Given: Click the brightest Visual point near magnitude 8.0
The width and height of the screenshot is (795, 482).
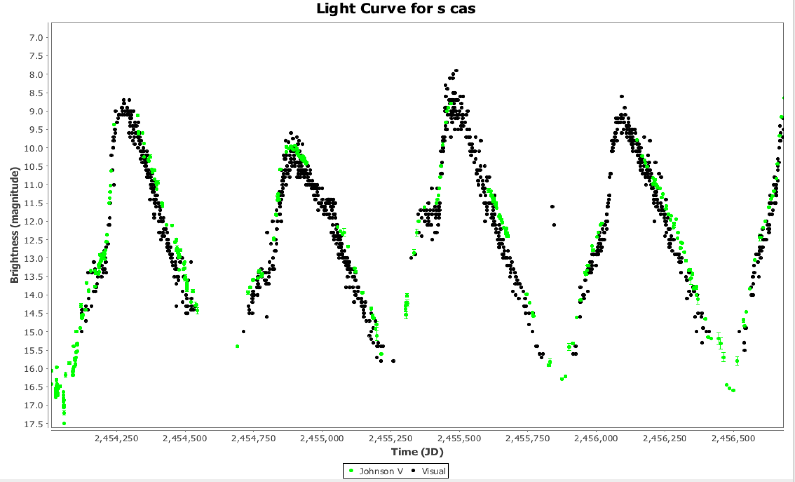Looking at the screenshot, I should coord(457,71).
